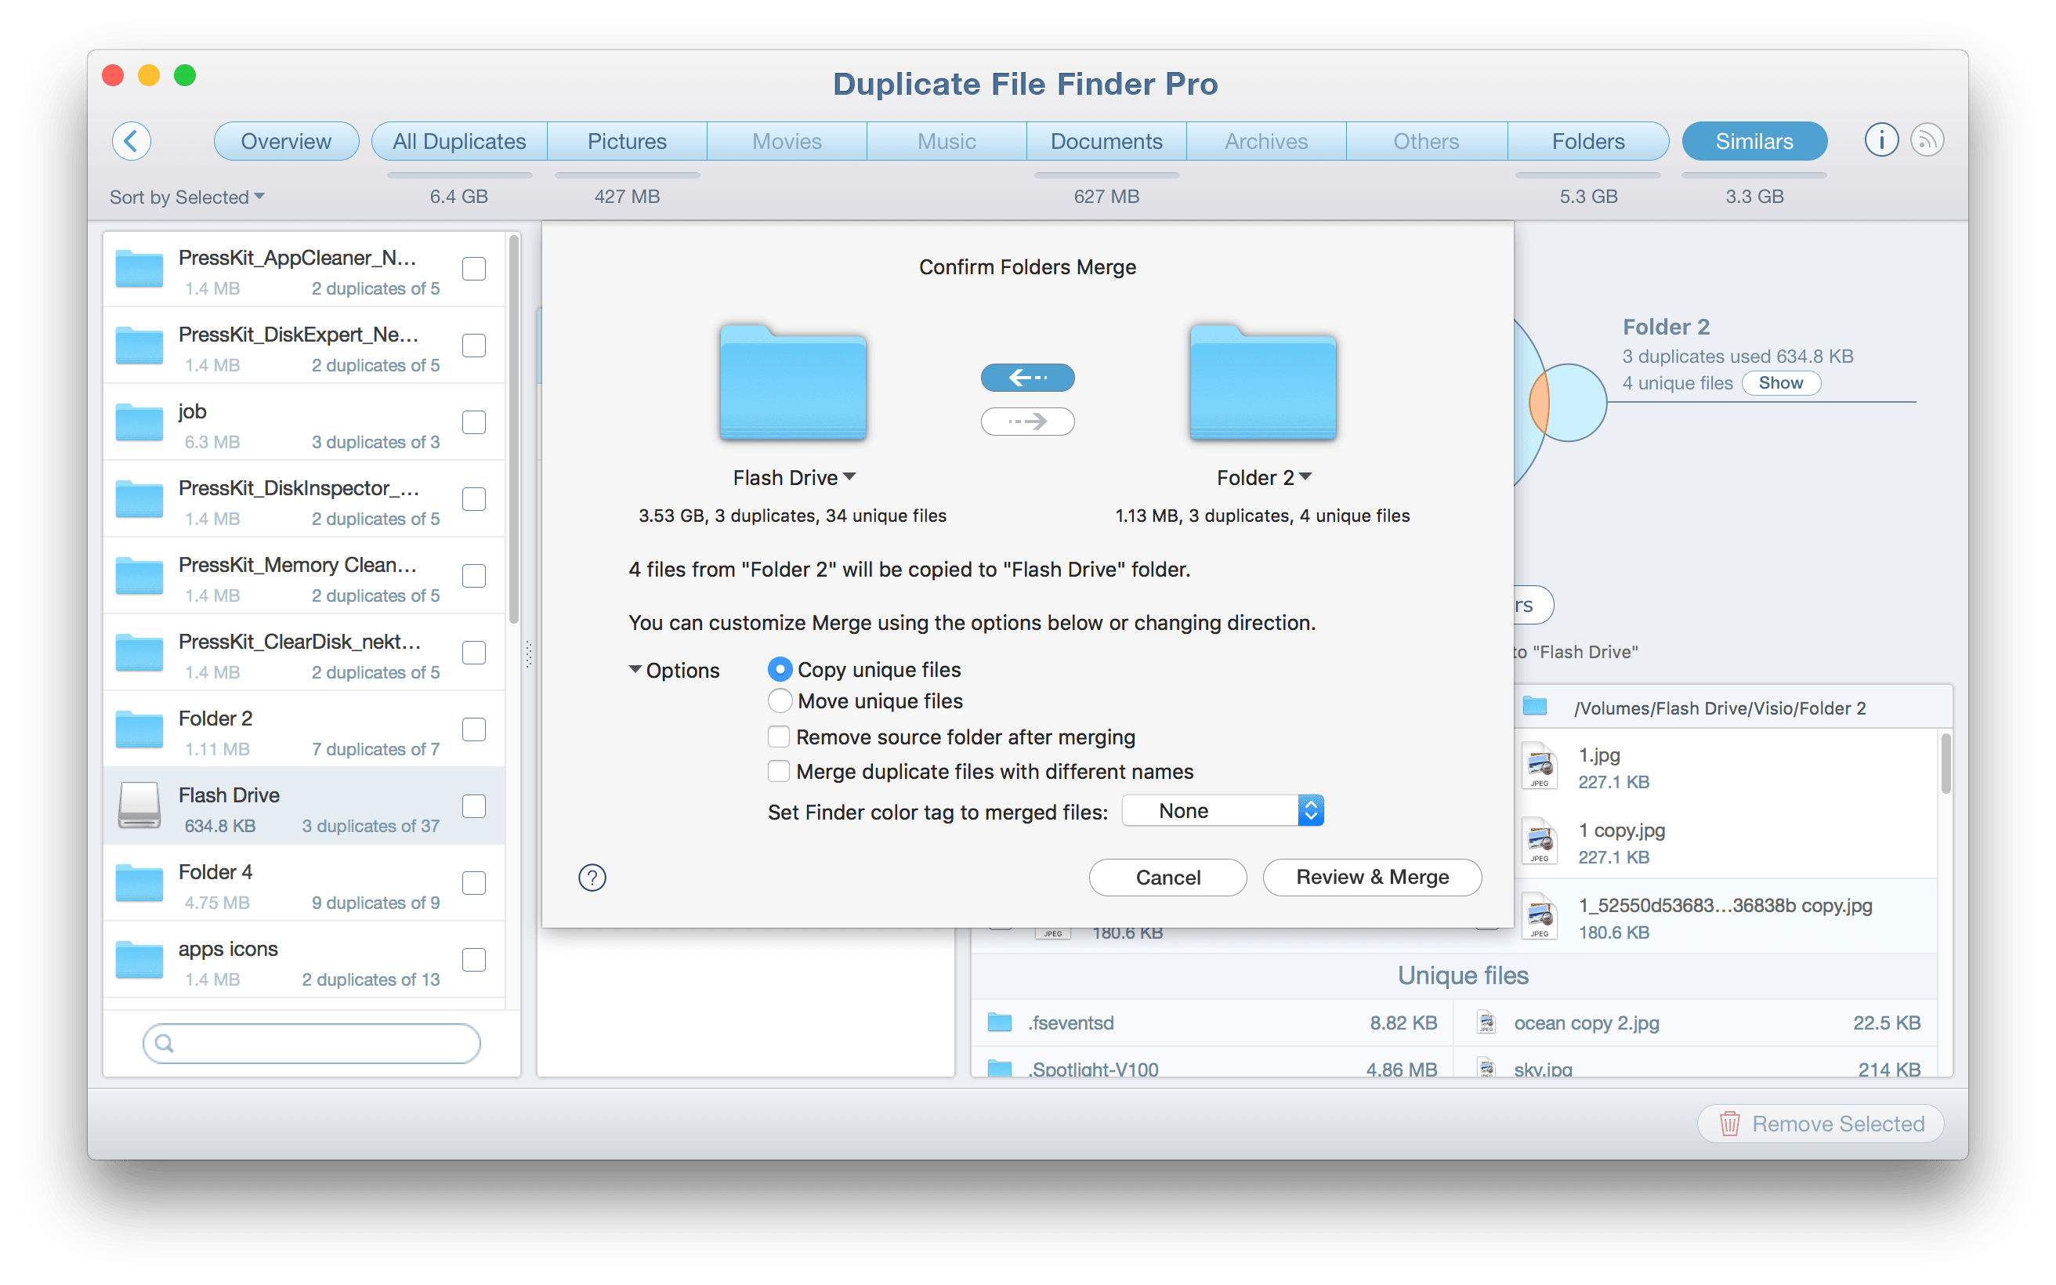Open the Flash Drive dropdown in dialog
Viewport: 2056px width, 1285px height.
794,478
